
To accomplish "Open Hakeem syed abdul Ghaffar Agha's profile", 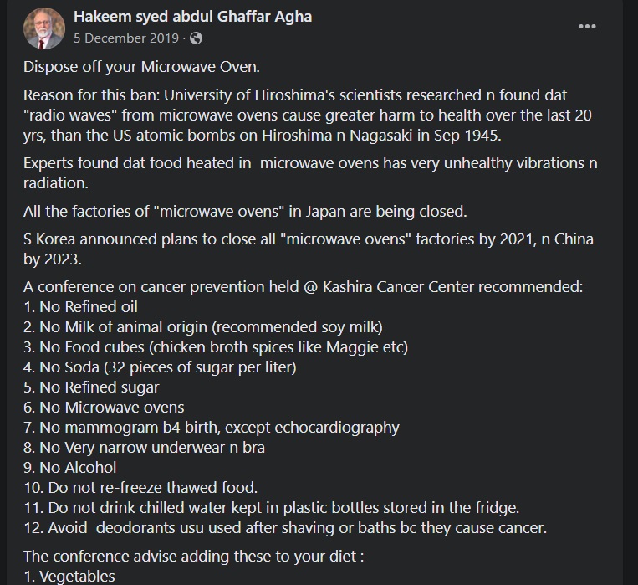I will (x=193, y=17).
